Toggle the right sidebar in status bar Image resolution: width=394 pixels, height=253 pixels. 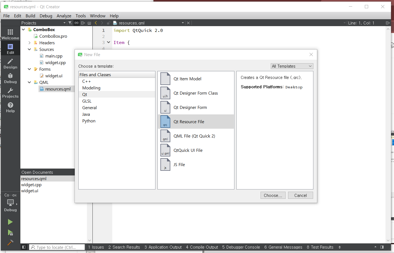[x=382, y=247]
